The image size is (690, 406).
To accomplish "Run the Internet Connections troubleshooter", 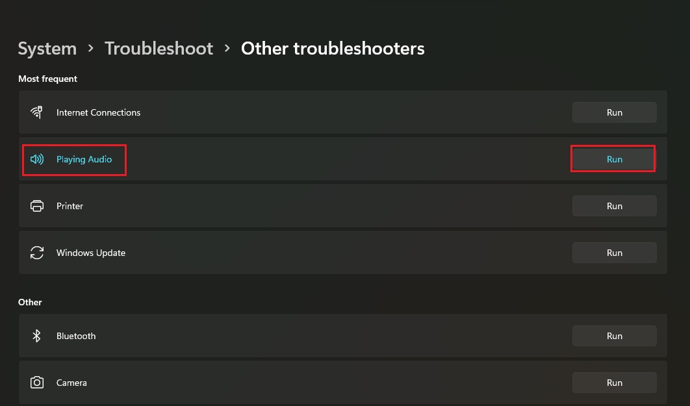I will tap(615, 112).
